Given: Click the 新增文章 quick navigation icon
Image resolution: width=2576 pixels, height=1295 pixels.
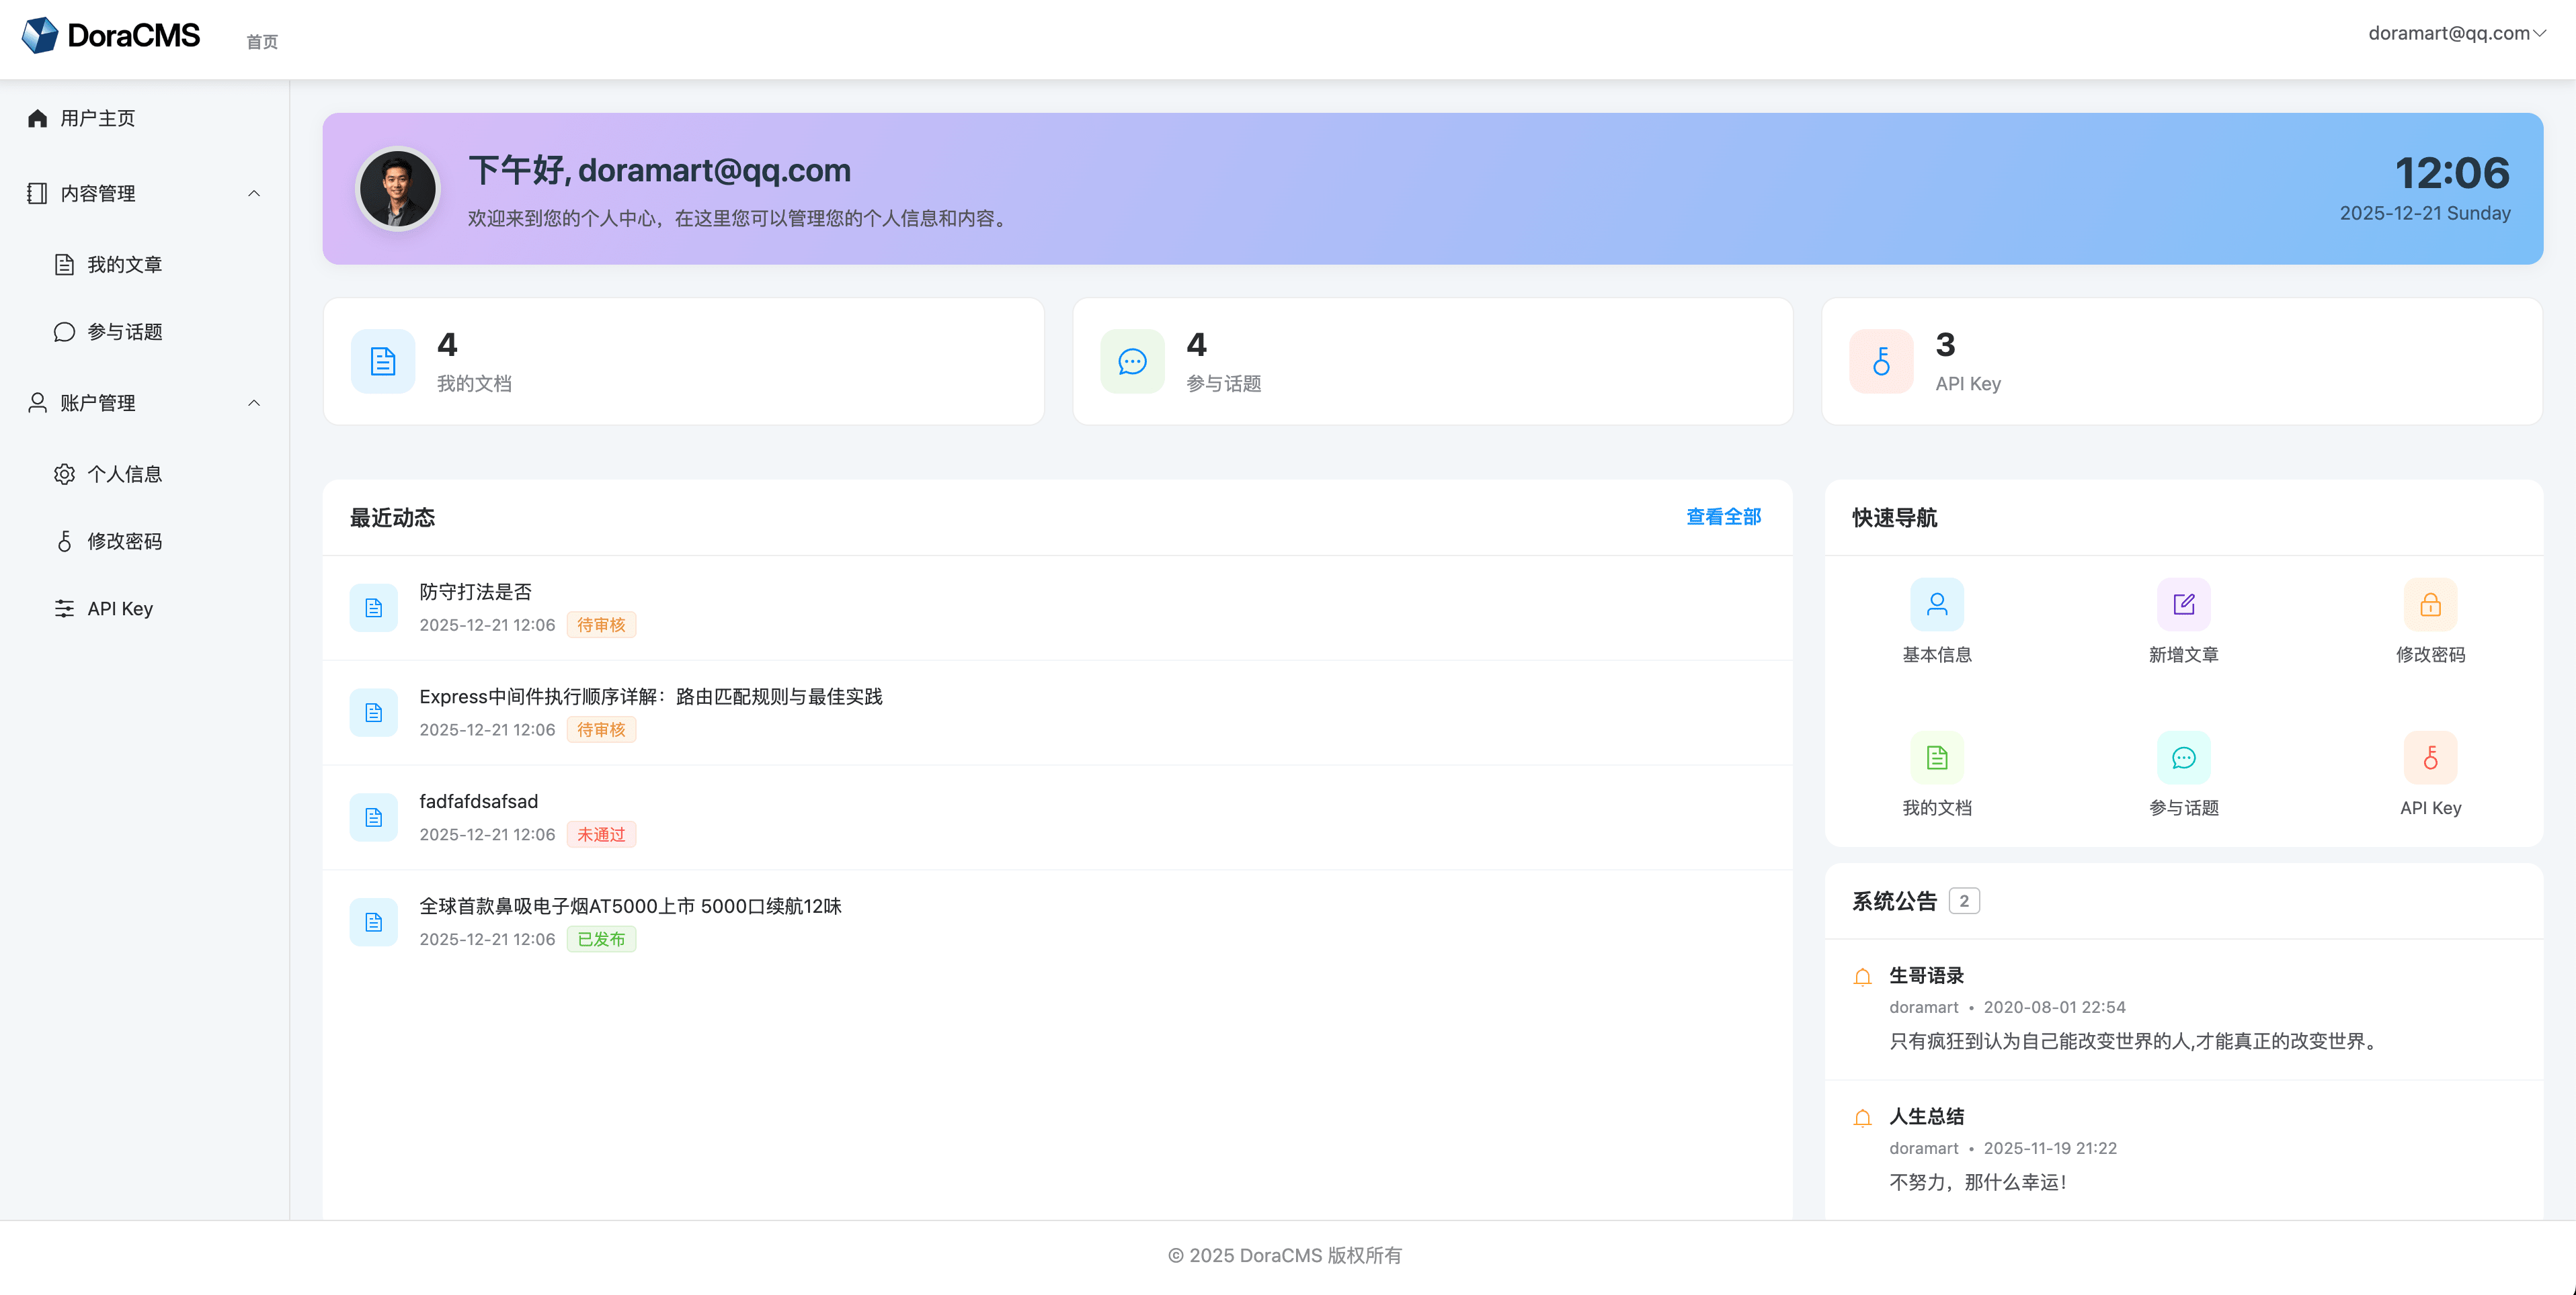Looking at the screenshot, I should click(2183, 604).
